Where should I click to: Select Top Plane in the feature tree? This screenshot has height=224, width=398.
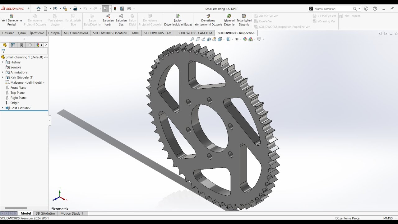17,93
